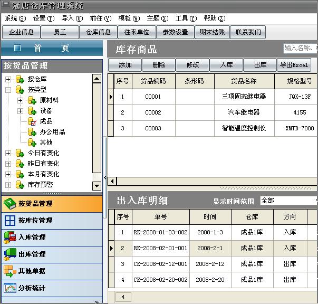318x304 pixels.
Task: Collapse the left panel with splitter arrow
Action: click(x=105, y=178)
